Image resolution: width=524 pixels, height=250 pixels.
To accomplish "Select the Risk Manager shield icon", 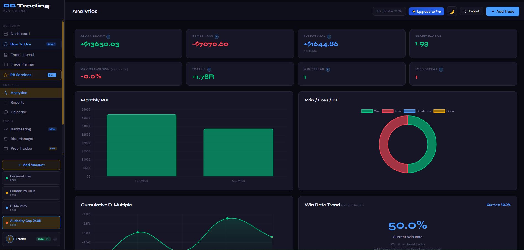I will pyautogui.click(x=6, y=139).
